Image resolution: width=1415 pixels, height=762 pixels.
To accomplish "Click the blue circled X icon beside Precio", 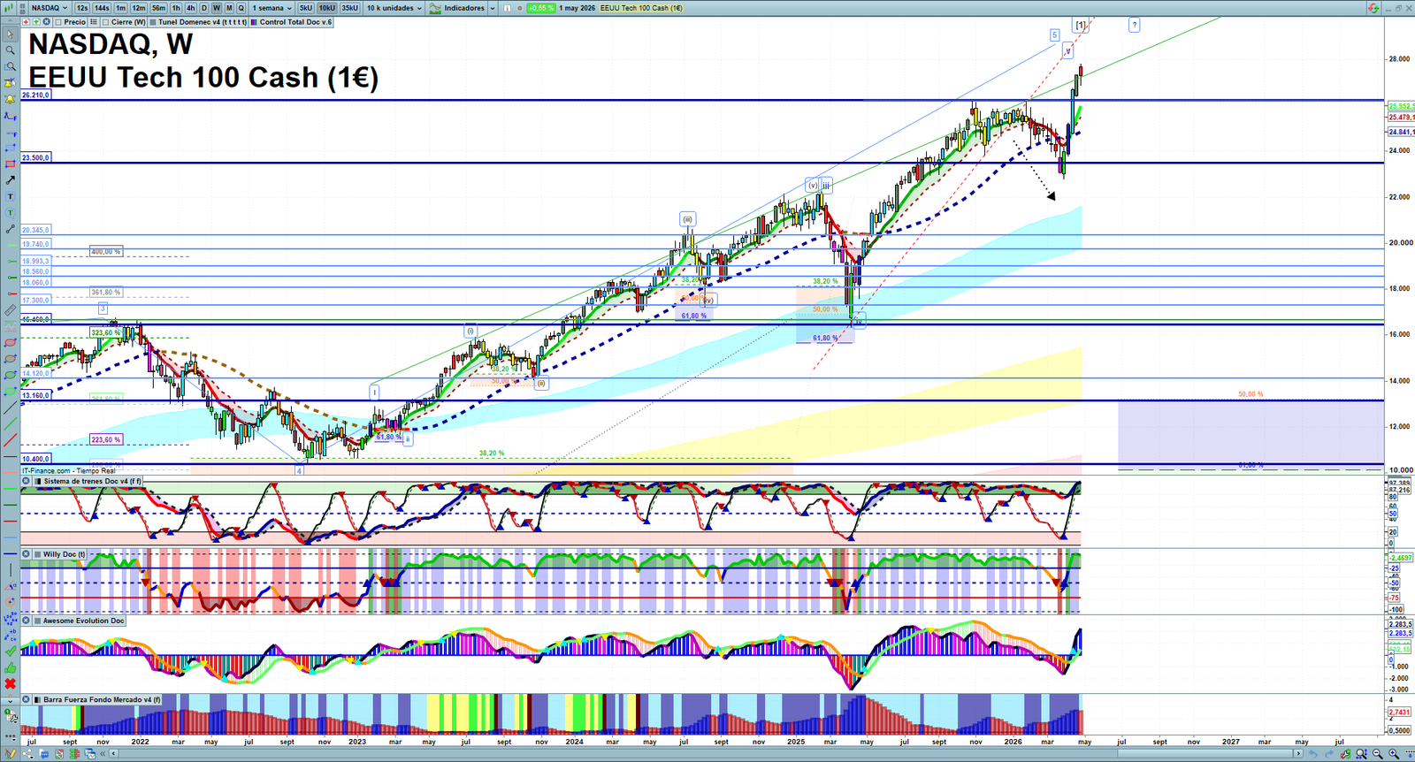I will tap(46, 22).
